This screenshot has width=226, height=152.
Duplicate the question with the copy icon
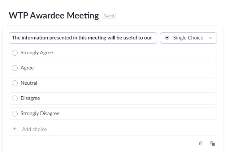(213, 143)
